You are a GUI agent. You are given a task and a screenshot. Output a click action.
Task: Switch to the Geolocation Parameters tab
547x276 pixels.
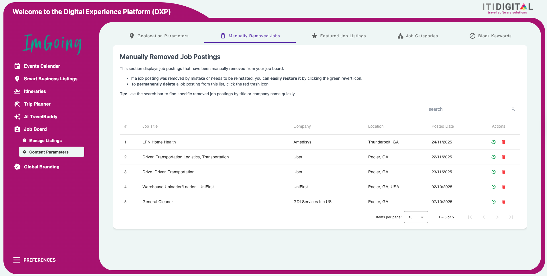159,36
